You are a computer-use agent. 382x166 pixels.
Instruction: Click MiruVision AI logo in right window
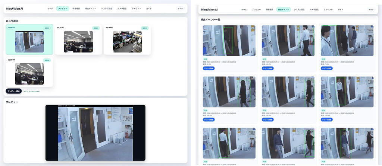coord(209,10)
